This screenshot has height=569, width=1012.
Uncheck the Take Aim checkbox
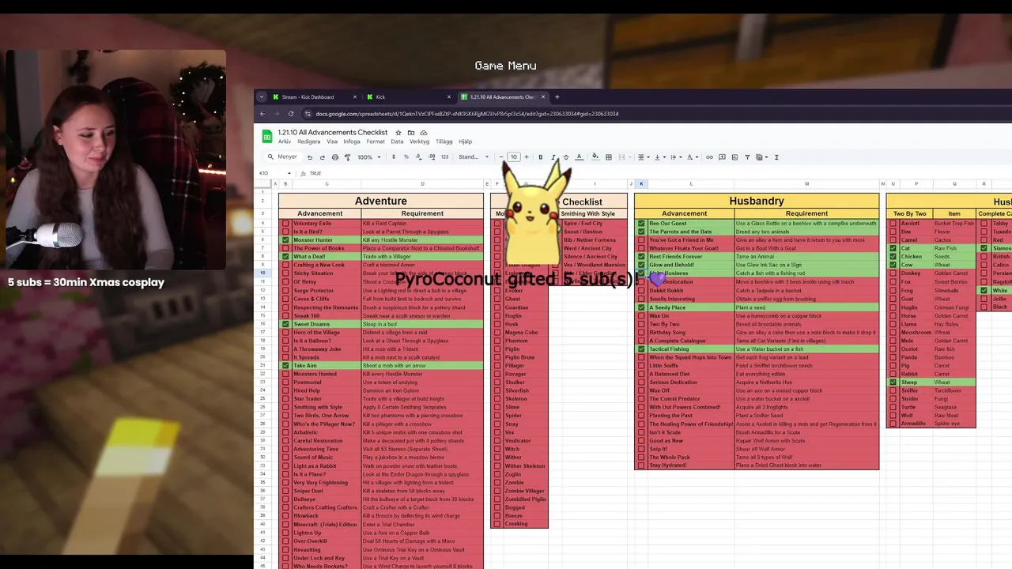coord(286,366)
